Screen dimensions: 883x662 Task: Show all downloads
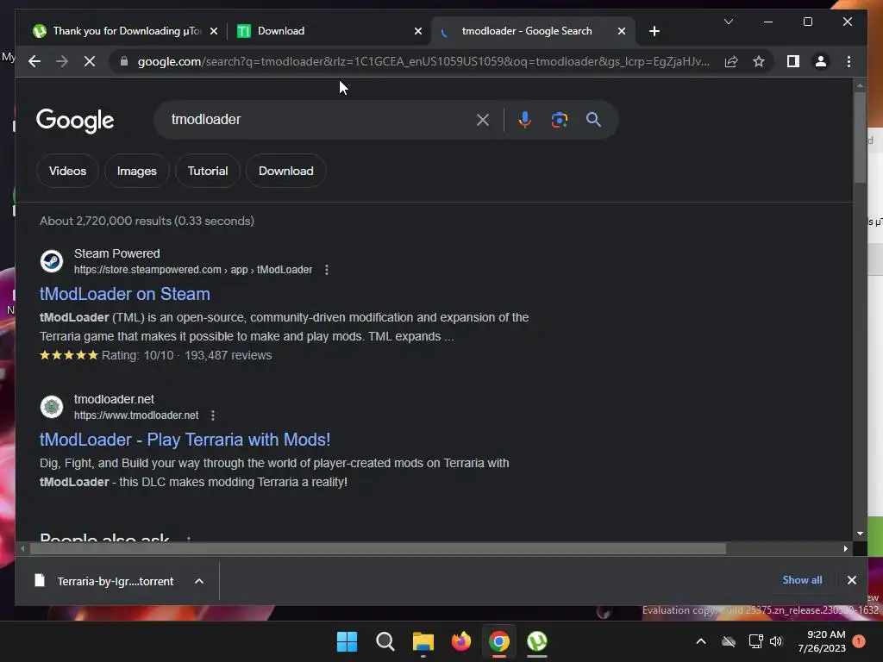(802, 580)
